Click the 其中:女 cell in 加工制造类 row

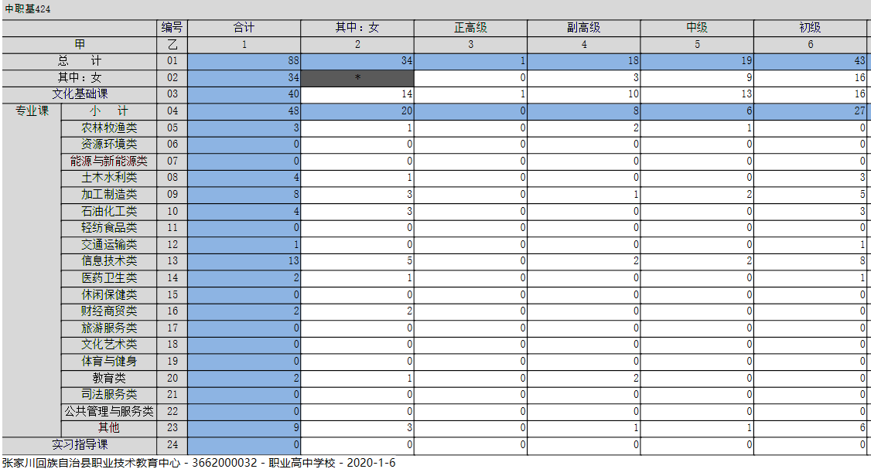pyautogui.click(x=357, y=195)
